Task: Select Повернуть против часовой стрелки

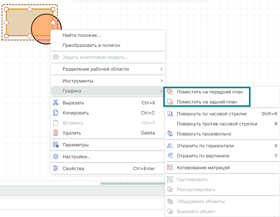Action: coord(217,124)
